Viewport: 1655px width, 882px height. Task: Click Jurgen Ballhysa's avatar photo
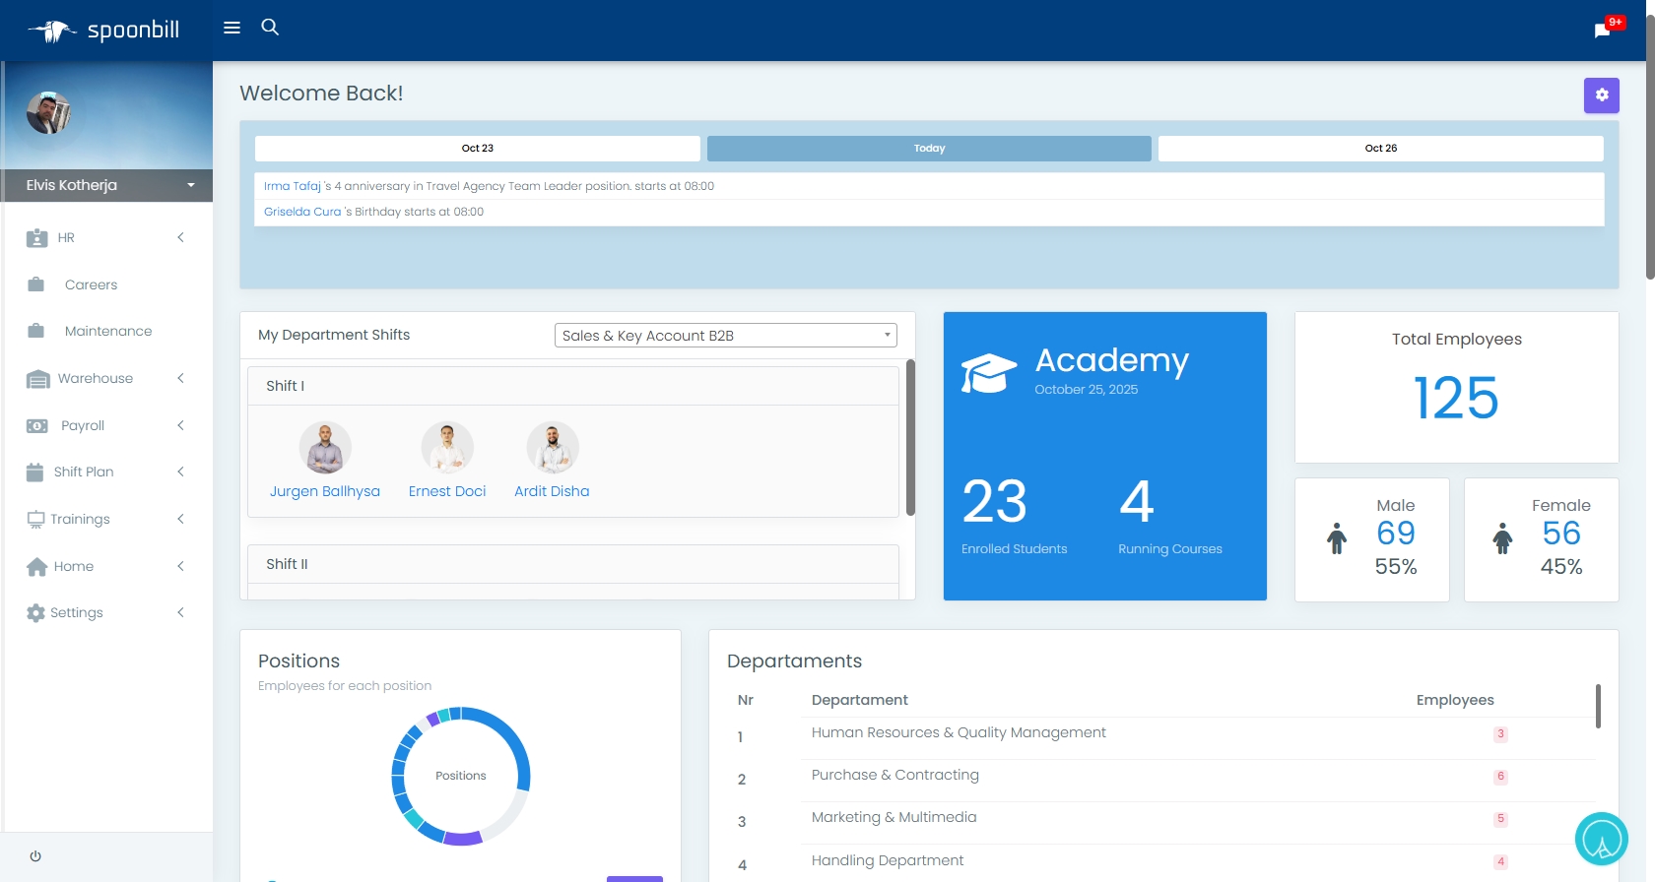(x=325, y=448)
